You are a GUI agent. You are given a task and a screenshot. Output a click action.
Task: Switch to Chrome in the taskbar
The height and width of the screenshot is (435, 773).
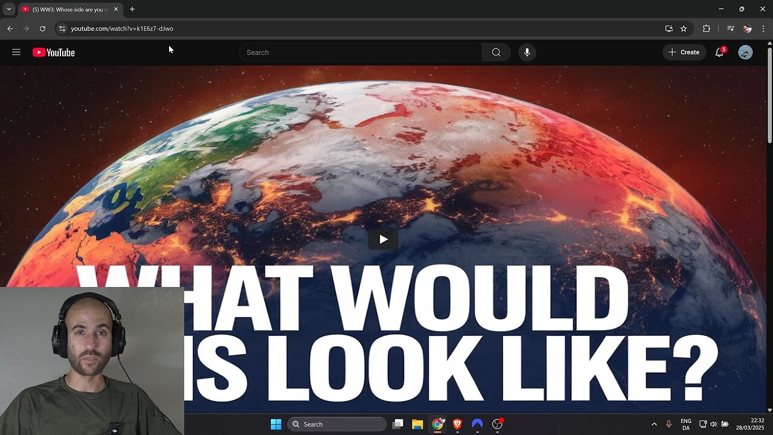pos(438,424)
